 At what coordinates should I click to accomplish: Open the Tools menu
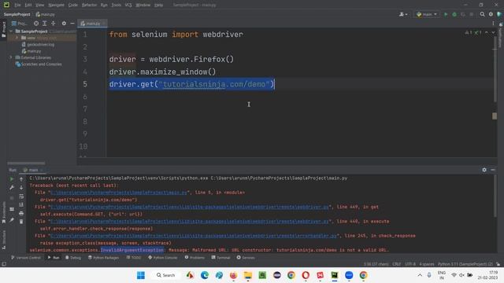(116, 5)
